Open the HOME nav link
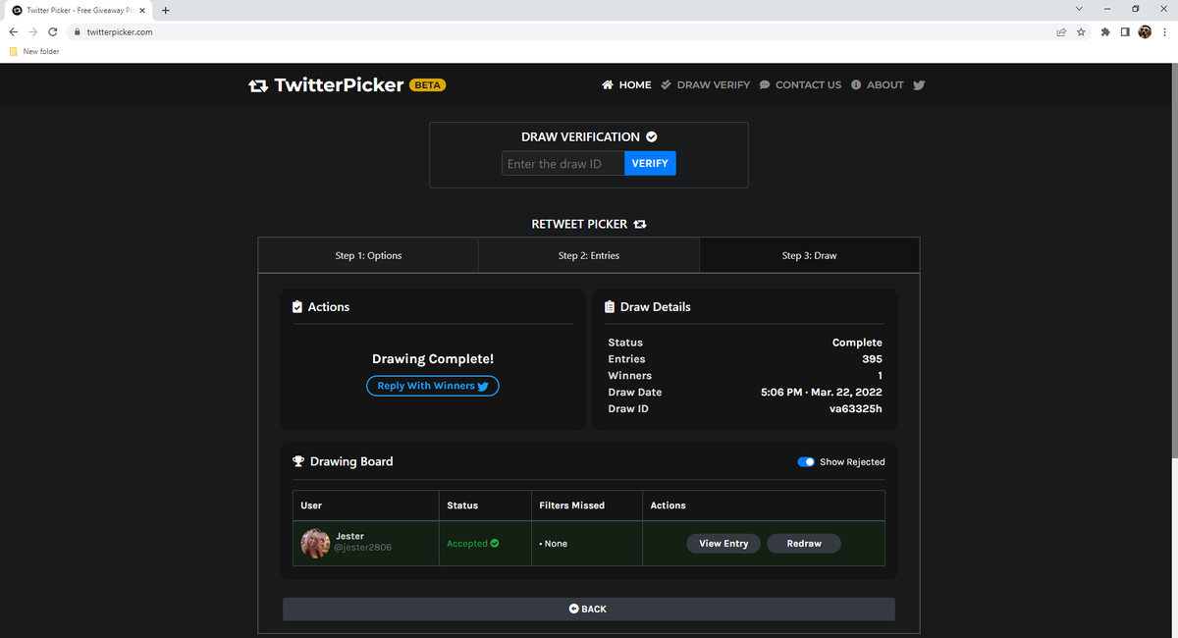This screenshot has width=1178, height=638. (x=626, y=85)
